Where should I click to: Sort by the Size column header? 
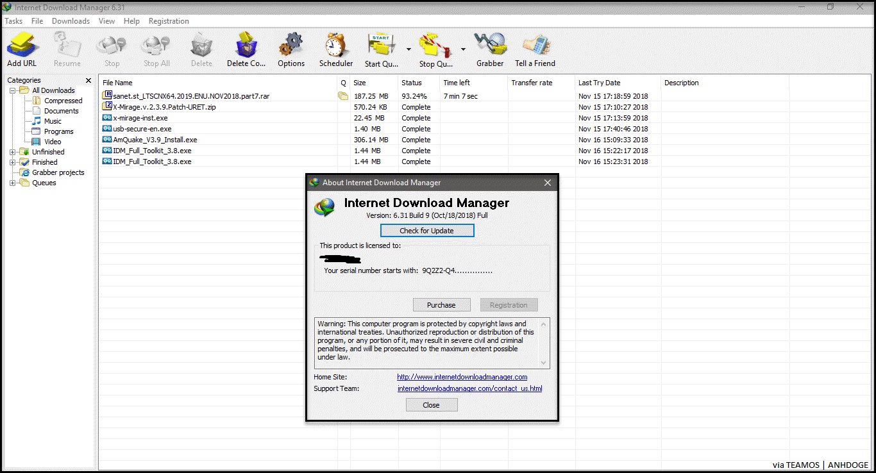pyautogui.click(x=374, y=83)
